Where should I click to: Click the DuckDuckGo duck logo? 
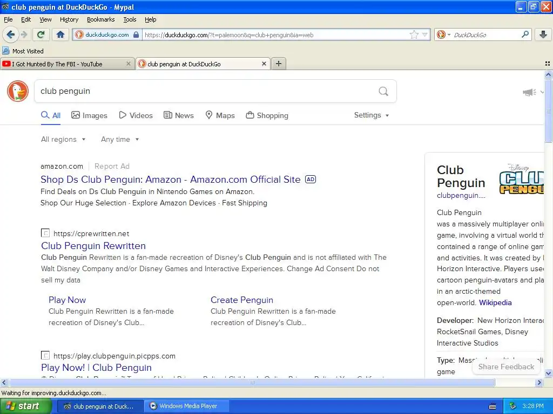pos(18,91)
